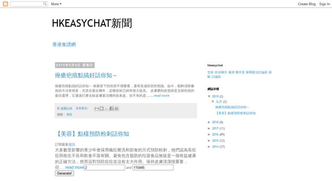332x181 pixels.
Task: Open 新聞政治討論區 sidebar link
Action: (257, 72)
